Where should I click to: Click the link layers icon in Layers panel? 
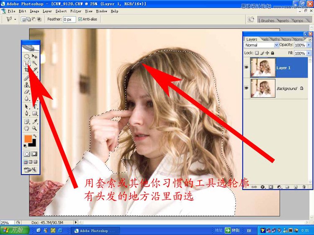254,187
